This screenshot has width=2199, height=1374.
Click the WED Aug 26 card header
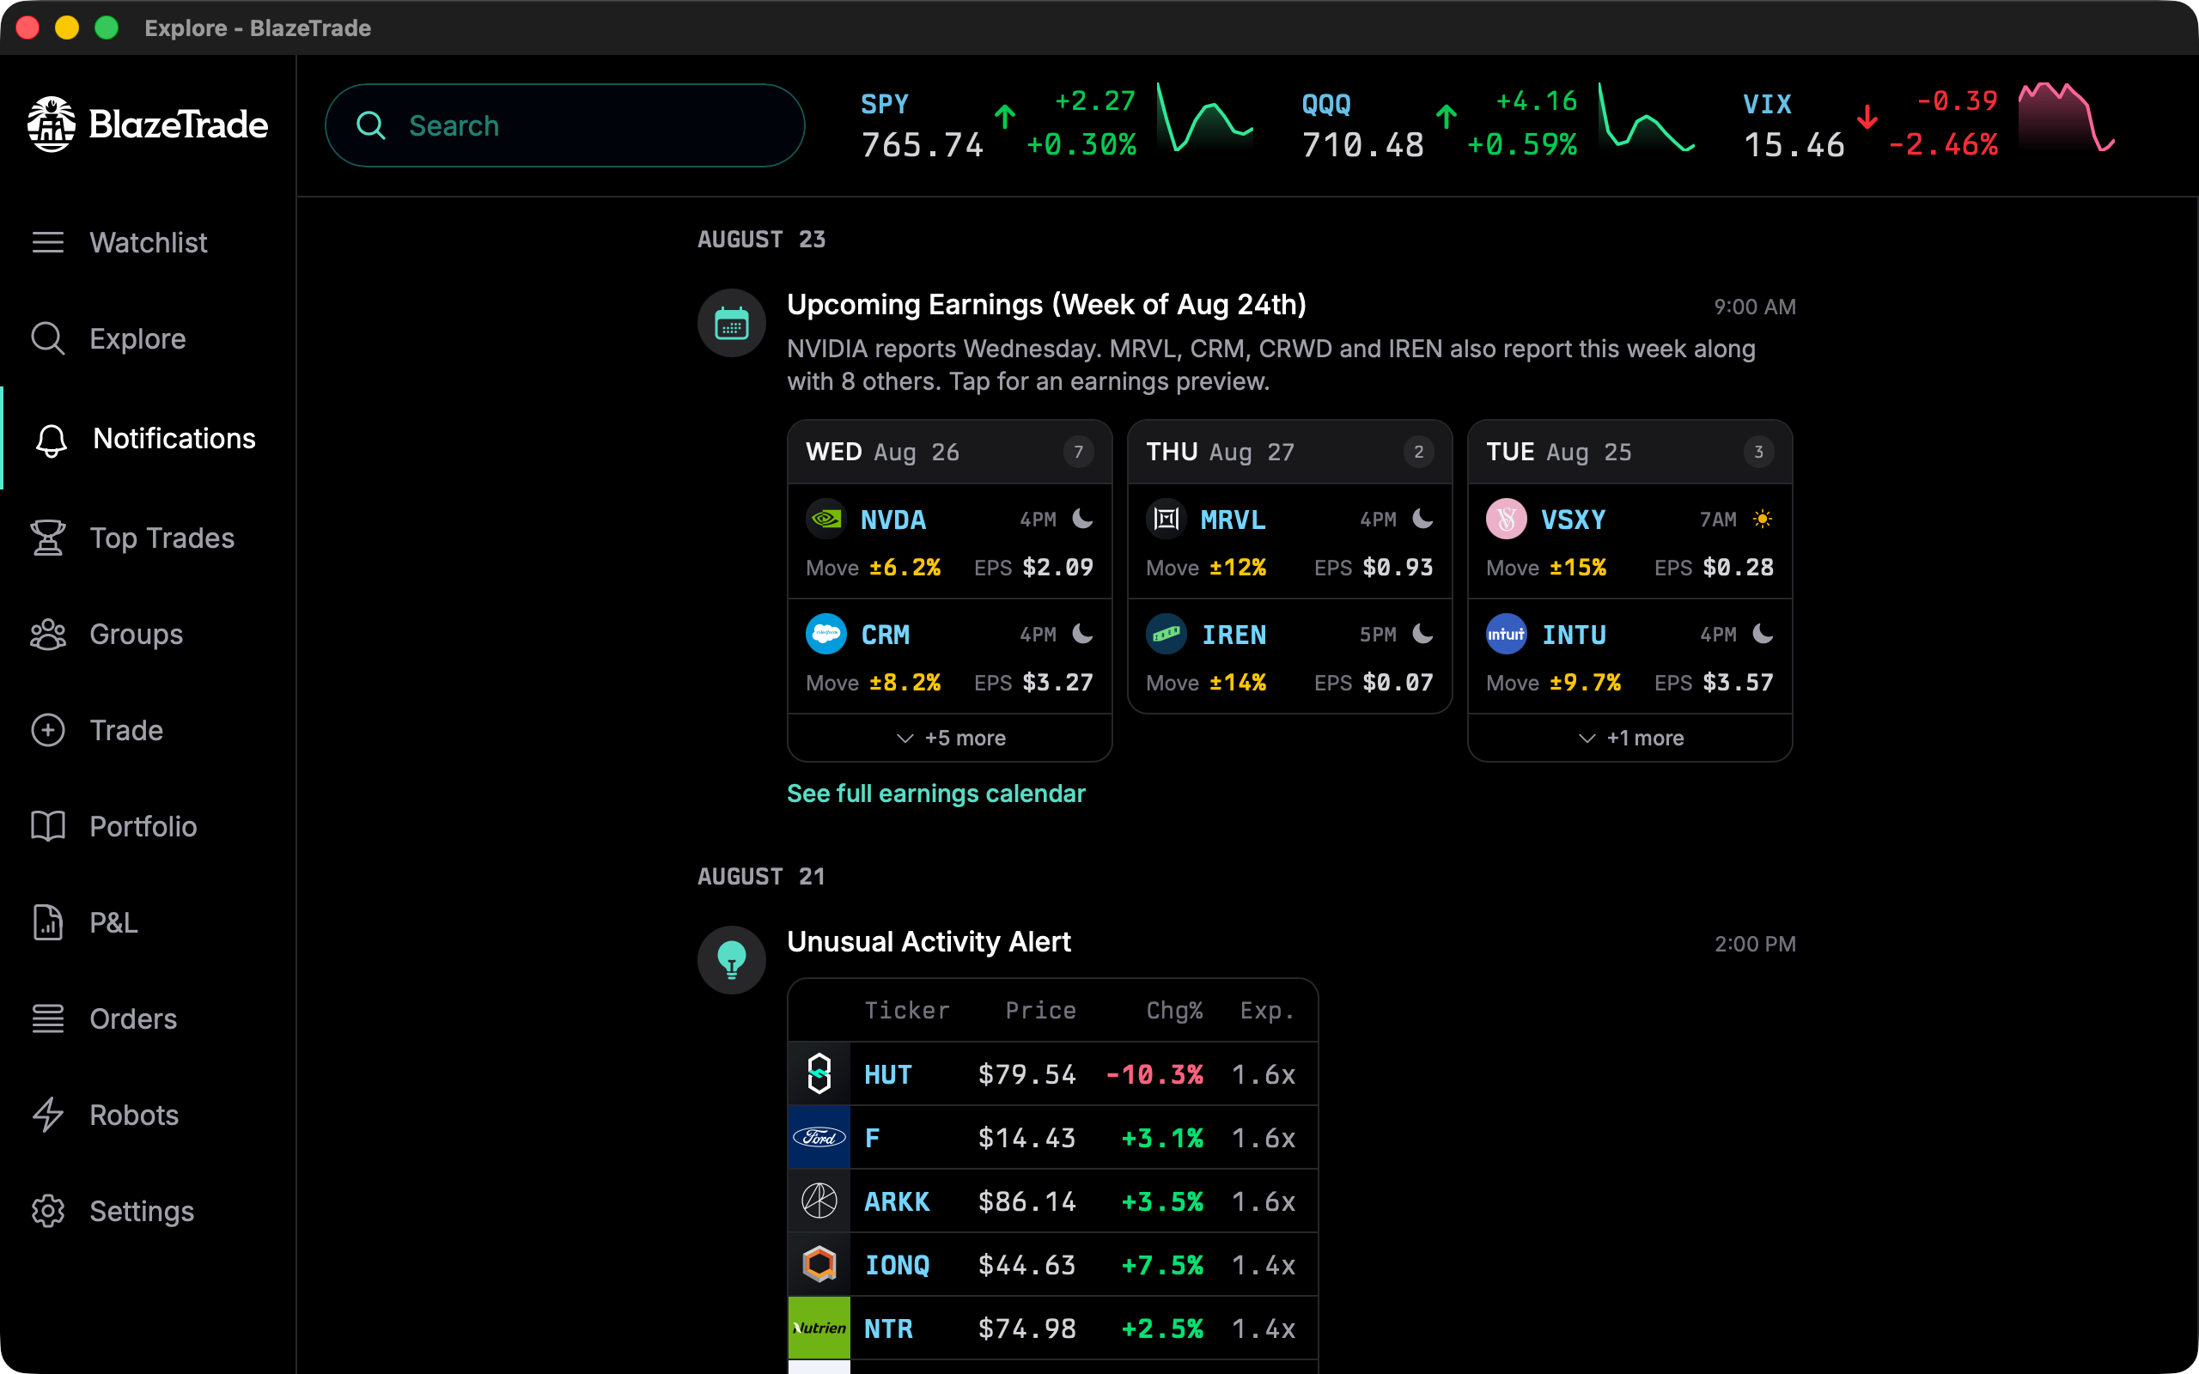[x=951, y=452]
